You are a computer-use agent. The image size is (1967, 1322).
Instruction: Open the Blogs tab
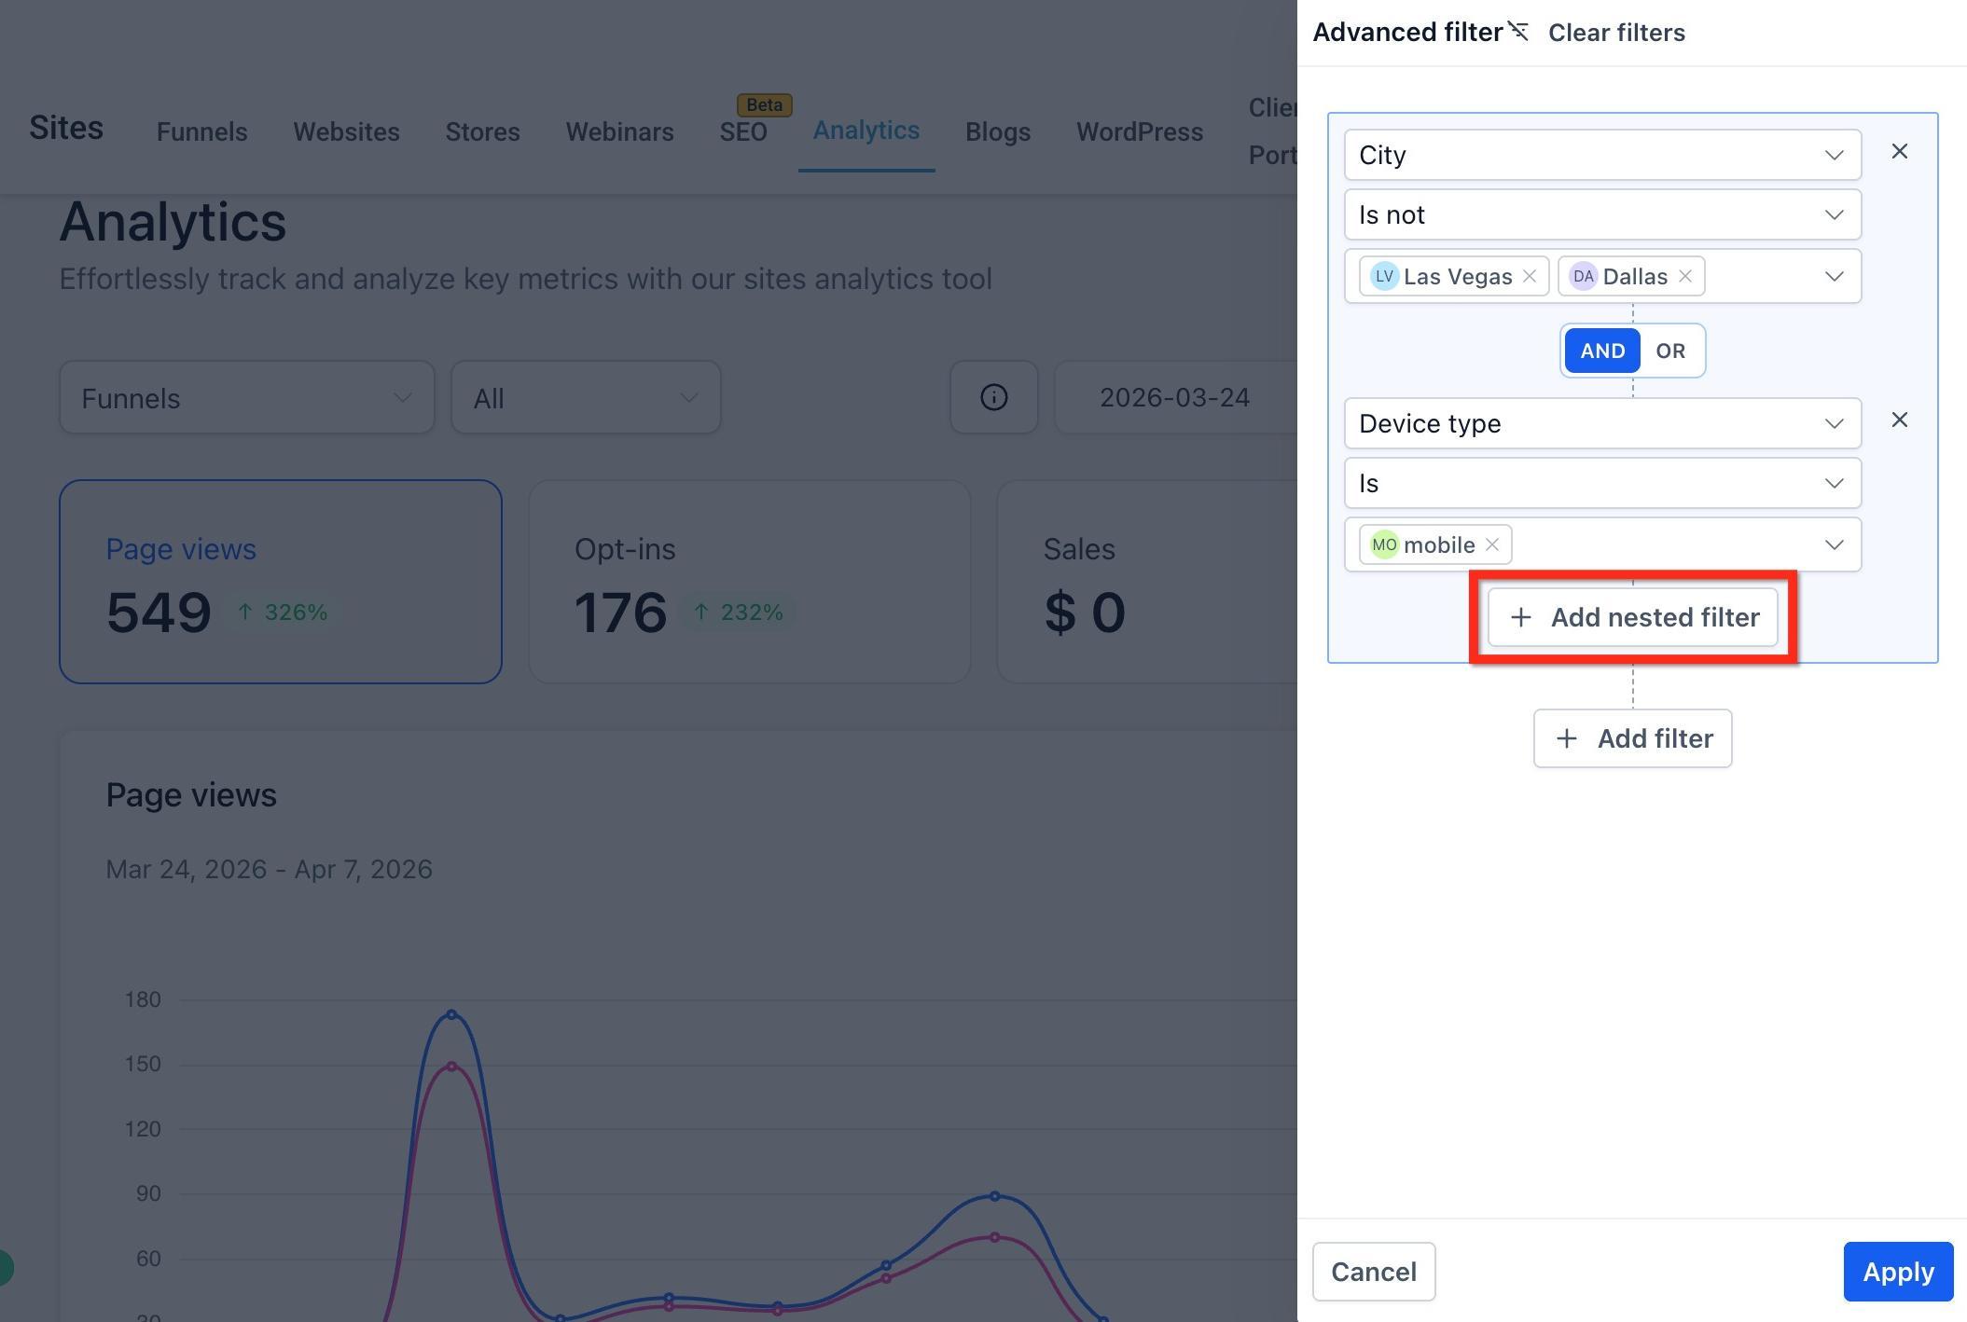[998, 131]
